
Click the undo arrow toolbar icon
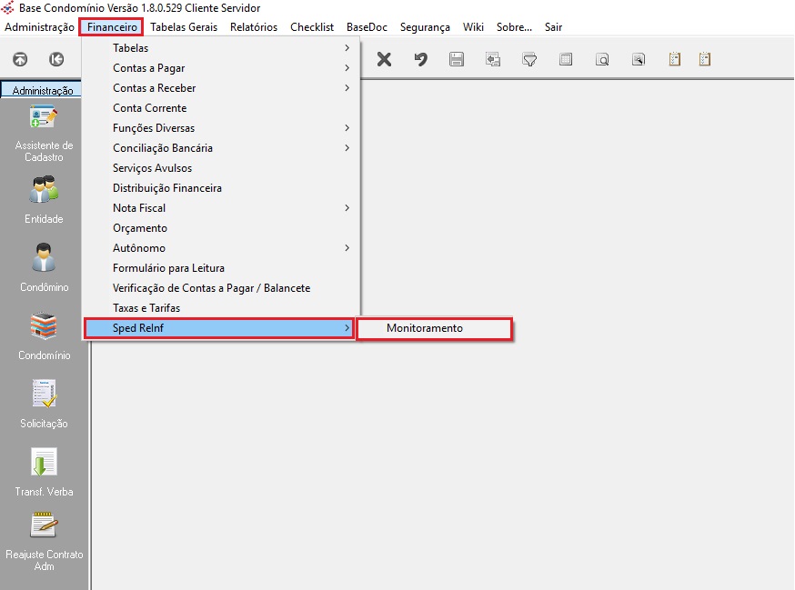[420, 59]
